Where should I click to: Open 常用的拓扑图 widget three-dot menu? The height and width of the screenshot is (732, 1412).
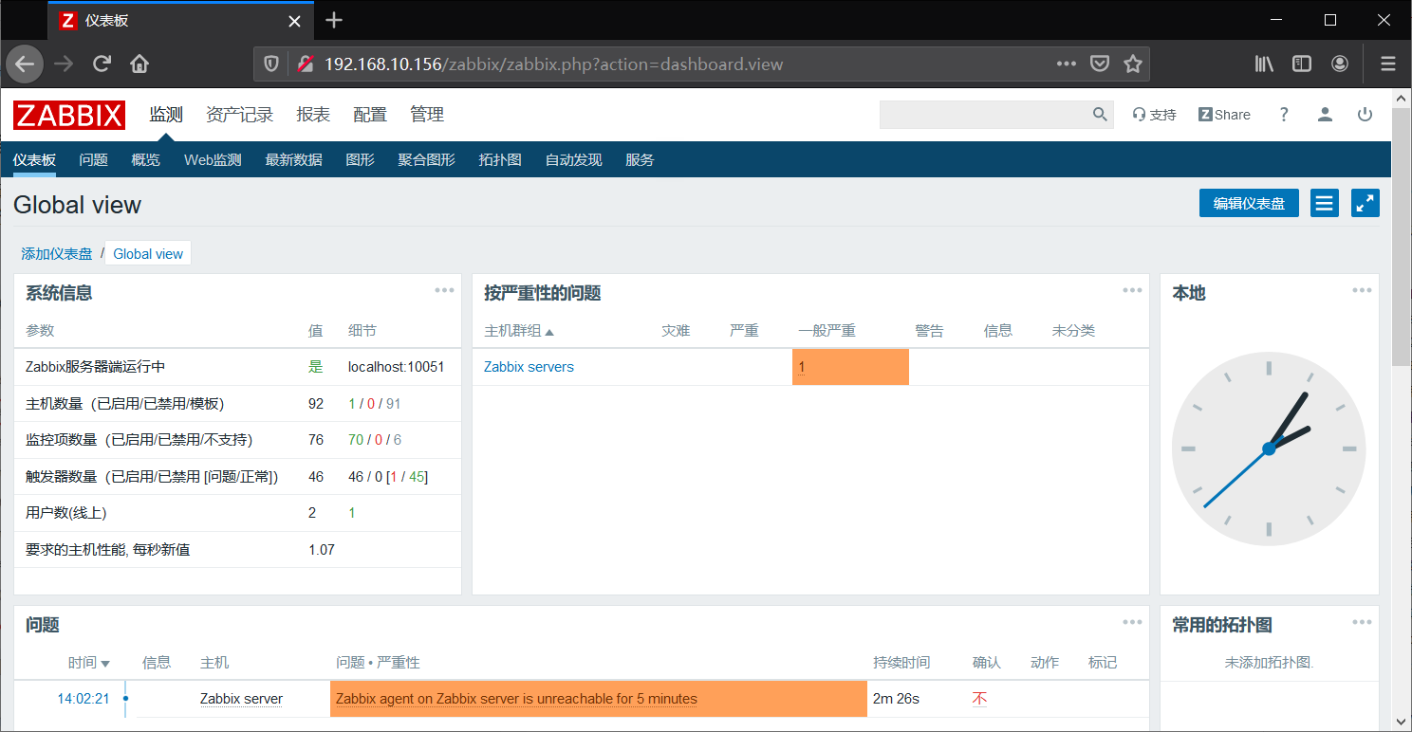(x=1362, y=622)
